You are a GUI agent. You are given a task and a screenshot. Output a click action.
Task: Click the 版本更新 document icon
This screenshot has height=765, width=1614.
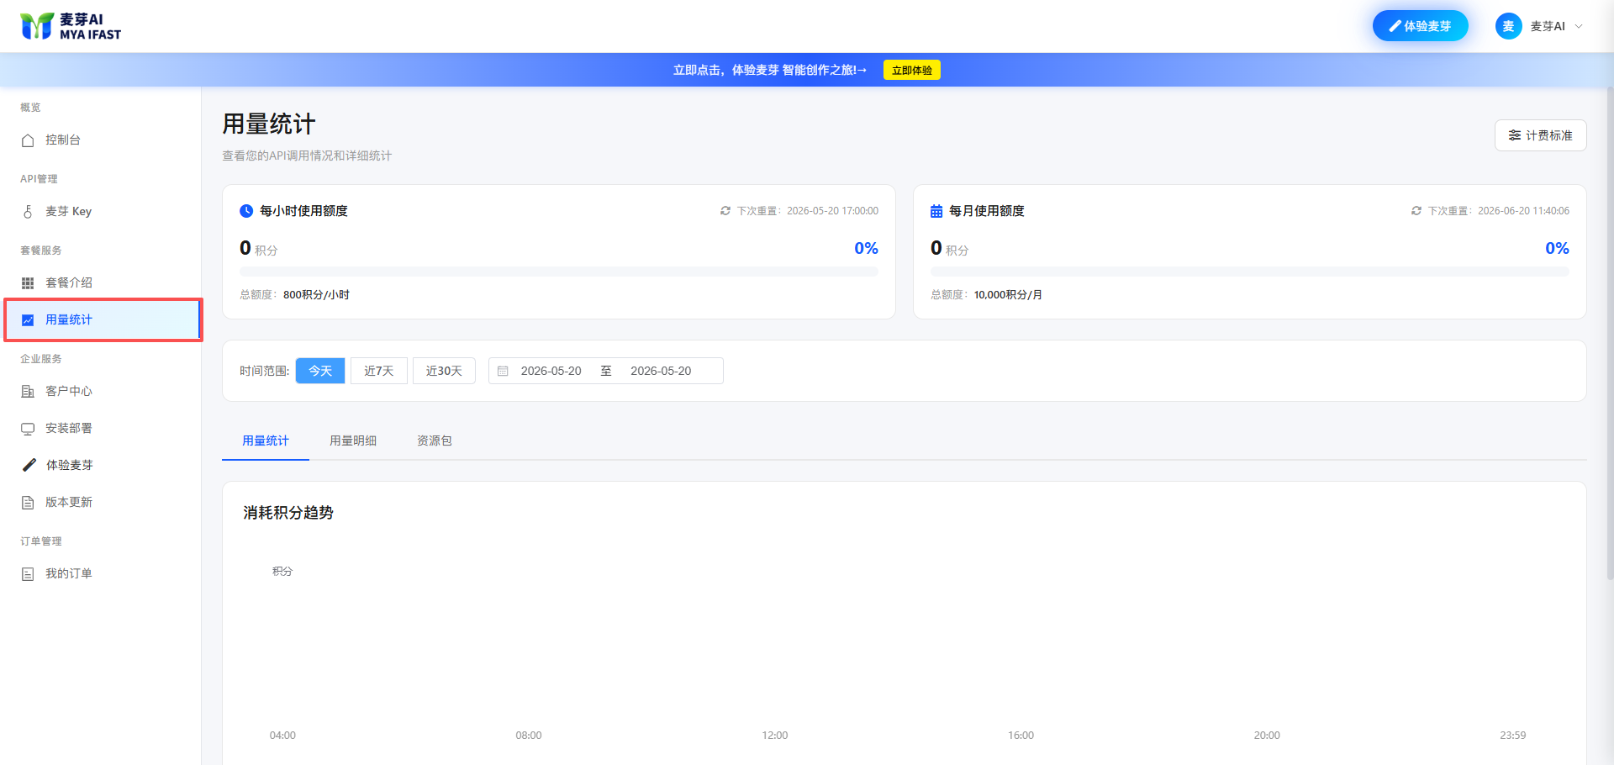28,503
